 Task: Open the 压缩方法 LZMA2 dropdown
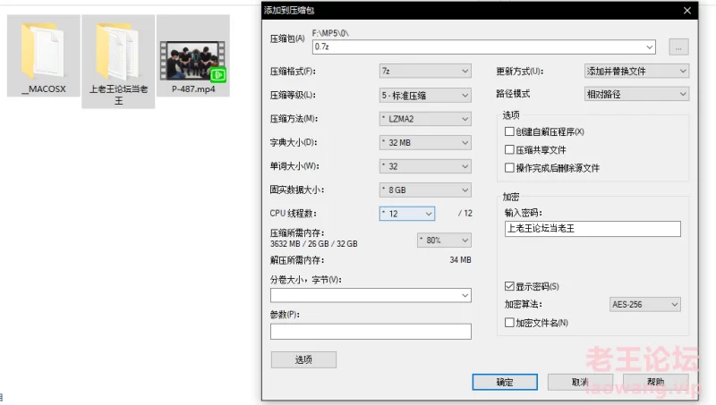(425, 119)
